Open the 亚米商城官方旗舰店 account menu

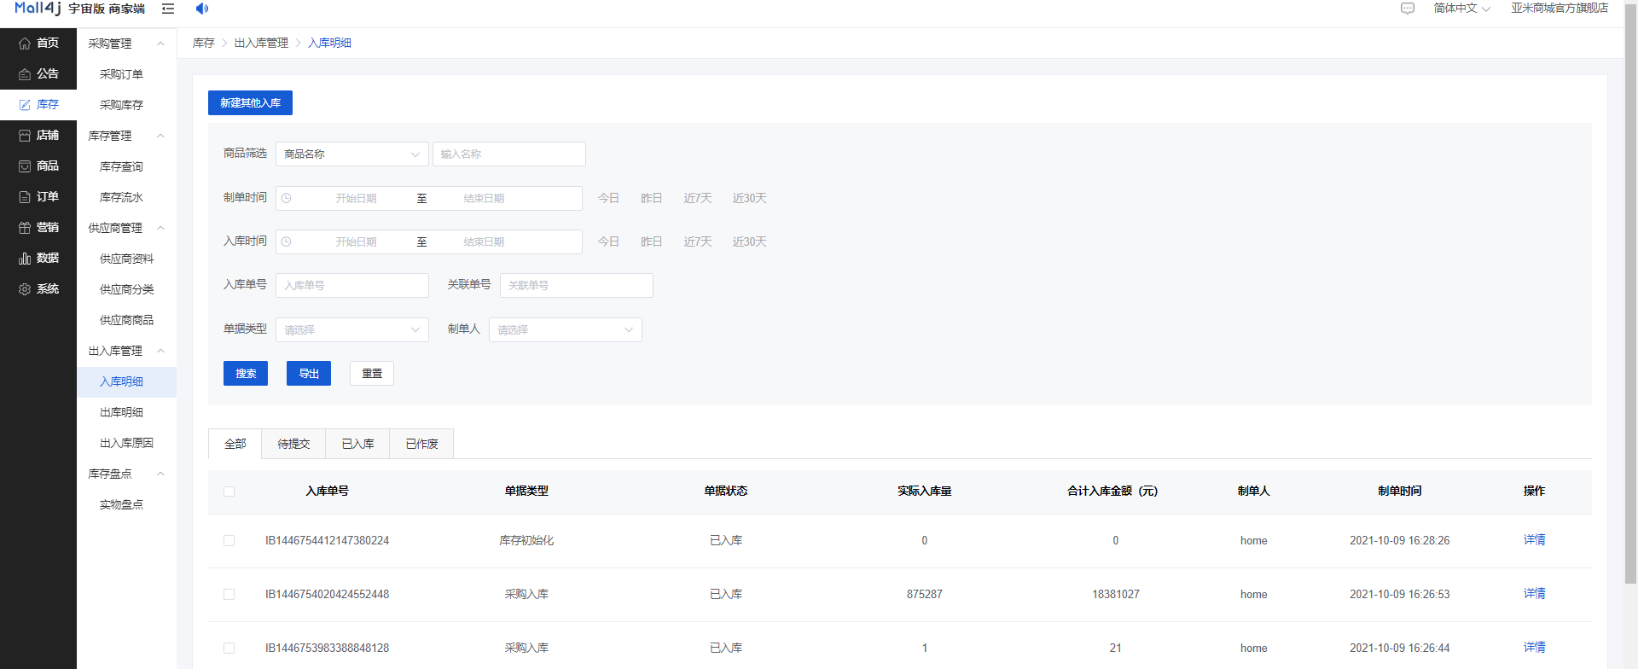pyautogui.click(x=1560, y=9)
